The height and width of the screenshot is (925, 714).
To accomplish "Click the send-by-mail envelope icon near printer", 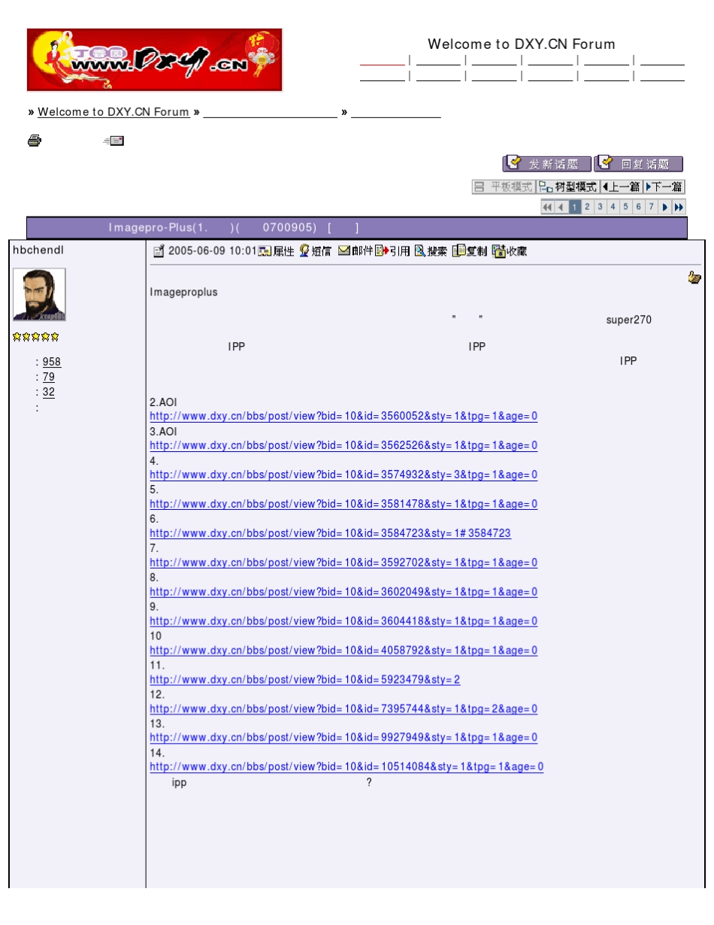I will click(x=113, y=141).
